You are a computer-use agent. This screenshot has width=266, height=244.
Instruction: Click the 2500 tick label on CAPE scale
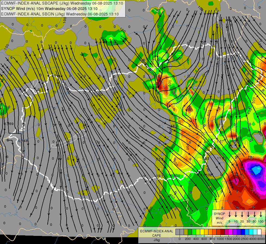coord(245,239)
